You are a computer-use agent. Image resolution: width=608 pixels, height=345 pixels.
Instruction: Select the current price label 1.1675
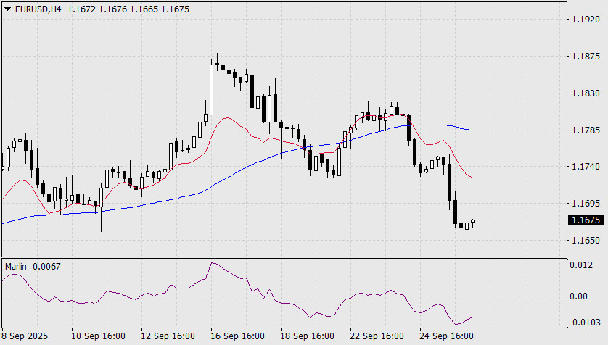[x=586, y=220]
